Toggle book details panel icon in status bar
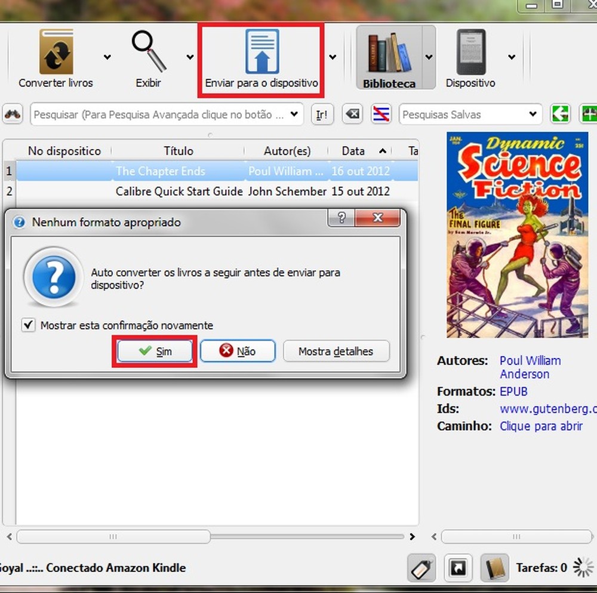 pyautogui.click(x=495, y=568)
